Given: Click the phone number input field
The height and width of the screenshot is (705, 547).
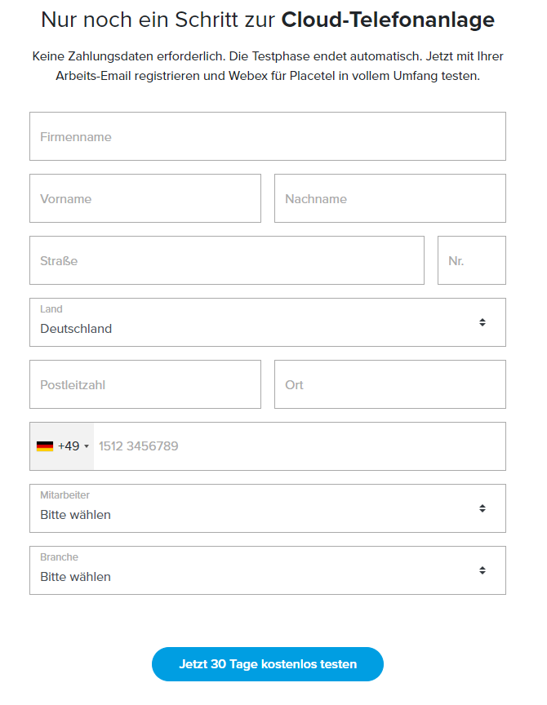Looking at the screenshot, I should coord(298,446).
